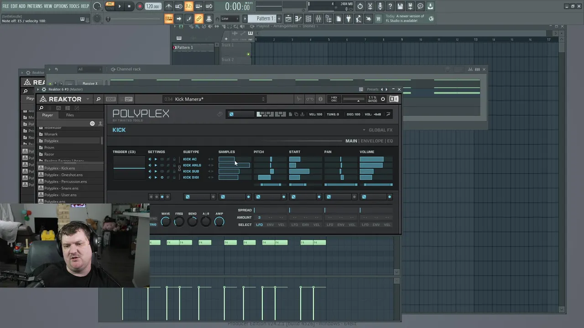Click the randomize dice under SAMPLES column
This screenshot has height=328, width=584.
coord(223,197)
